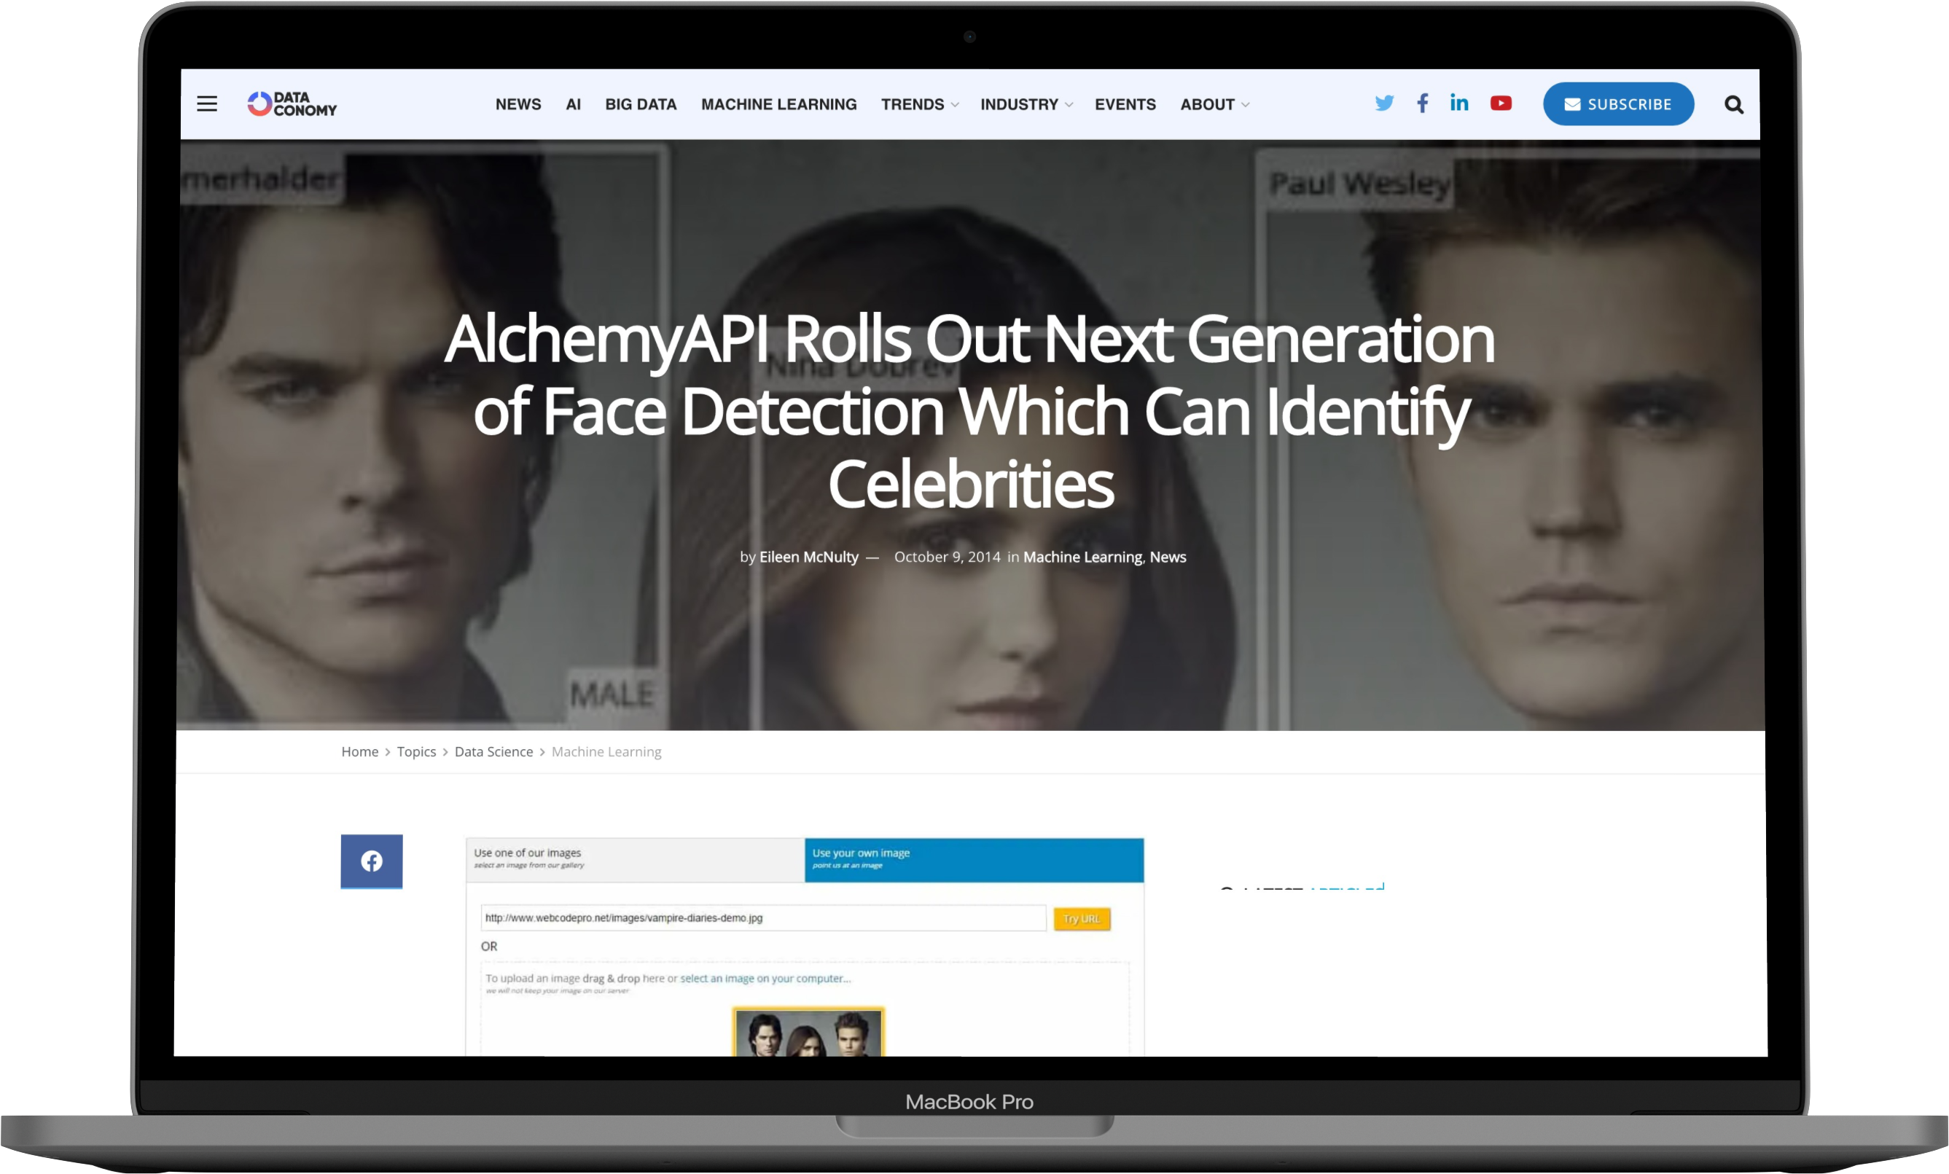The width and height of the screenshot is (1949, 1174).
Task: Open the Facebook icon in header
Action: click(x=1422, y=103)
